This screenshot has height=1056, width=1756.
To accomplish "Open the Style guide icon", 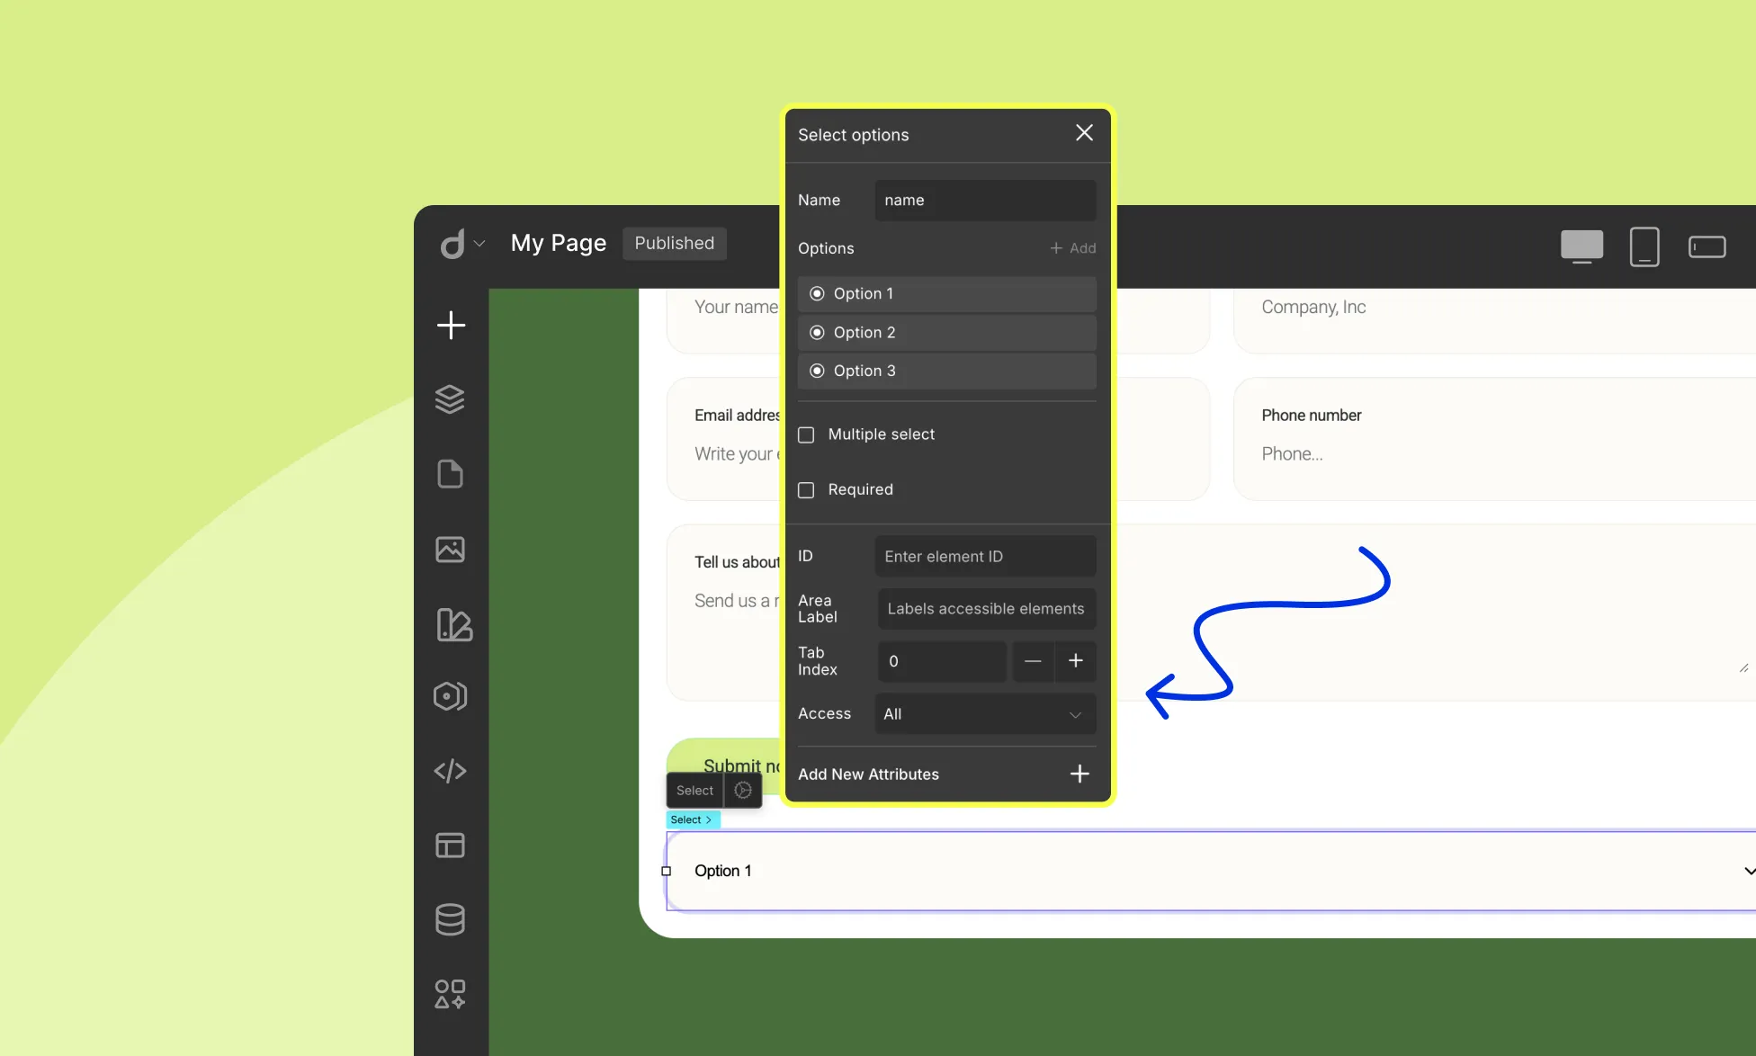I will pyautogui.click(x=453, y=624).
